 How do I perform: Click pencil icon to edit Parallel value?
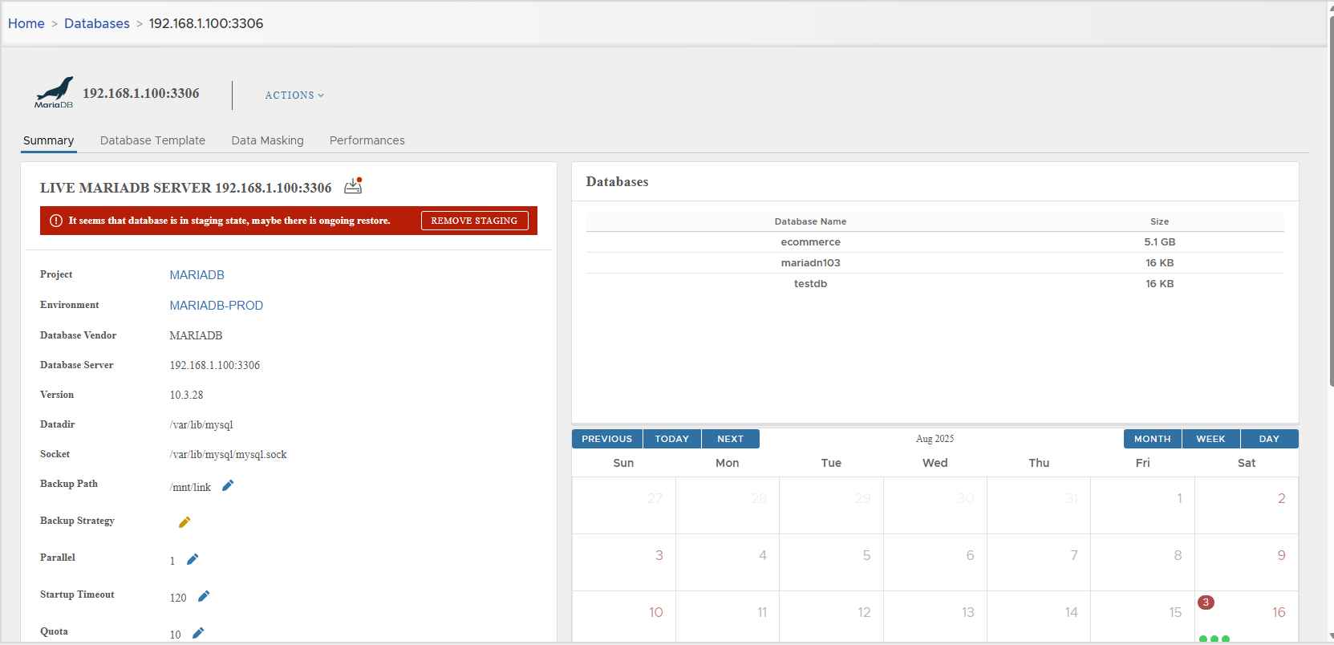point(193,559)
